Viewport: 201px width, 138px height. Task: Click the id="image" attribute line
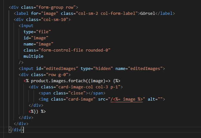(36, 38)
